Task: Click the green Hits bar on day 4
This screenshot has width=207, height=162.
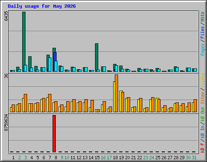Action: point(30,64)
